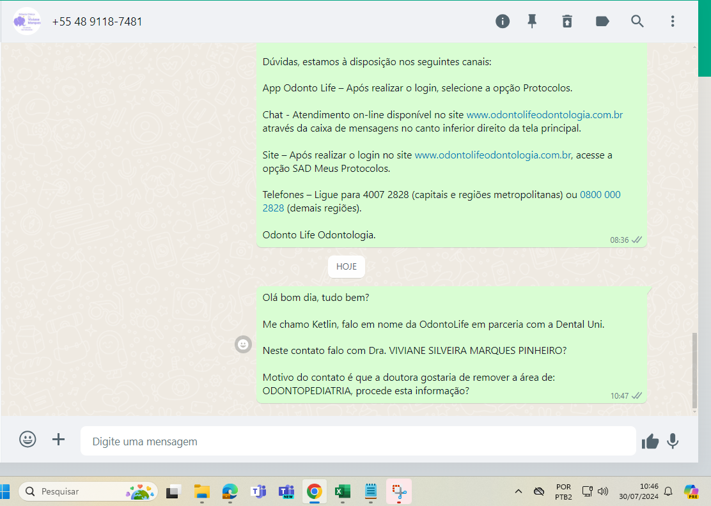Image resolution: width=711 pixels, height=506 pixels.
Task: Open Task View on the taskbar
Action: pyautogui.click(x=173, y=491)
